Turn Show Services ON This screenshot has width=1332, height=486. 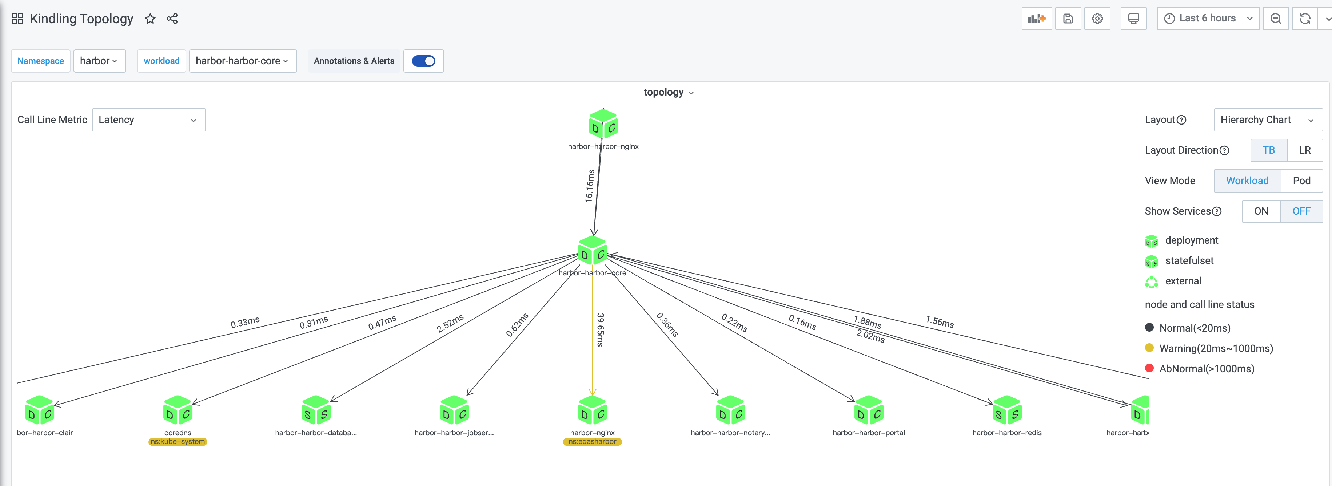click(1261, 211)
